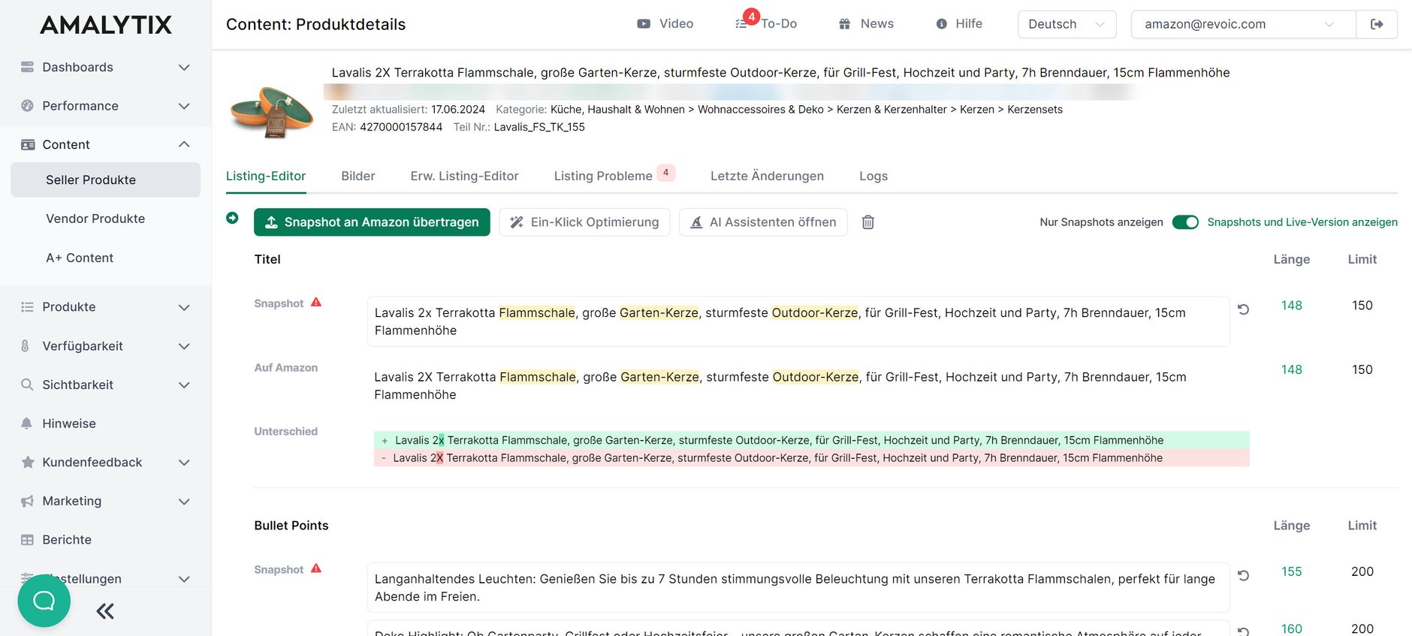Click the Video camera icon

(x=644, y=24)
